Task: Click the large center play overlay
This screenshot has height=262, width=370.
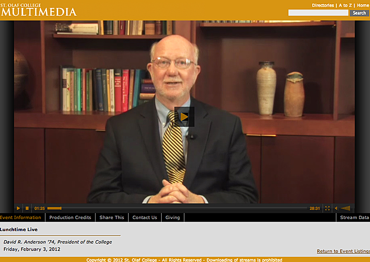Action: tap(184, 117)
